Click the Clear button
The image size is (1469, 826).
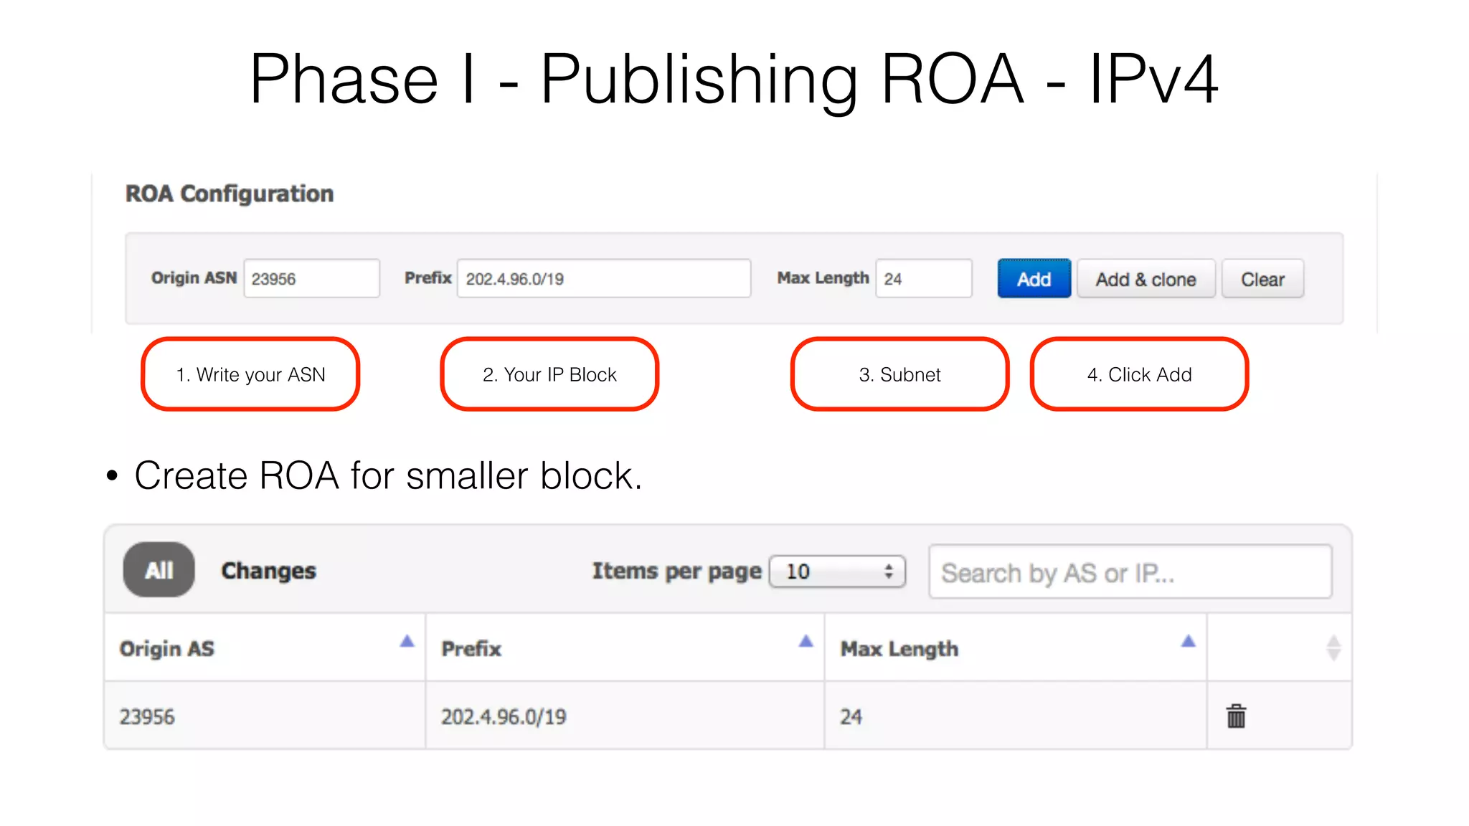pos(1262,279)
